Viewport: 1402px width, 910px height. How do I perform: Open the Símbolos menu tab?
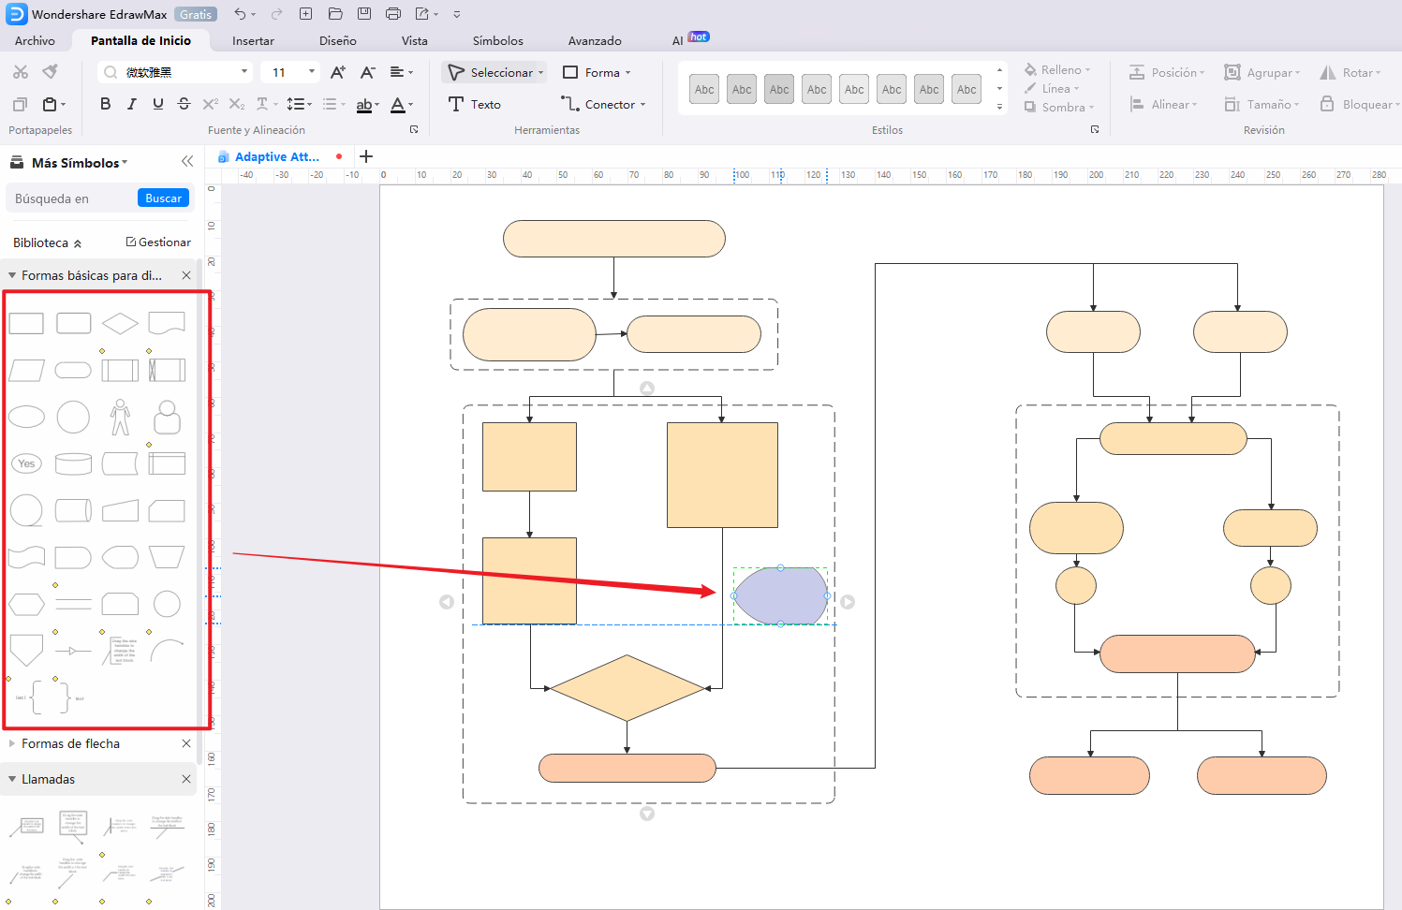pyautogui.click(x=497, y=40)
